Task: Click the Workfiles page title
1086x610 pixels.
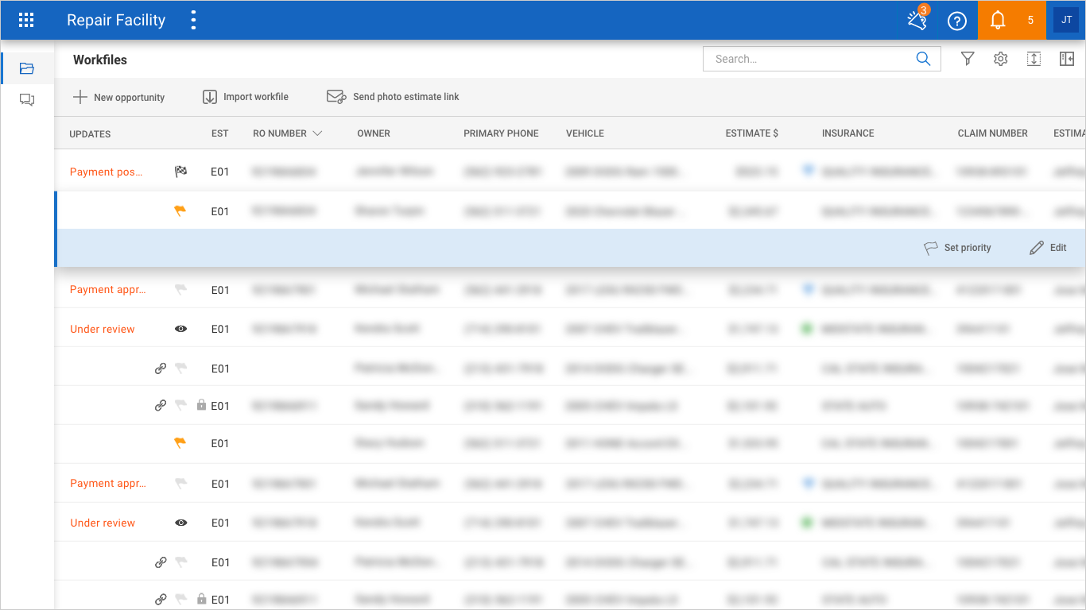Action: click(100, 60)
